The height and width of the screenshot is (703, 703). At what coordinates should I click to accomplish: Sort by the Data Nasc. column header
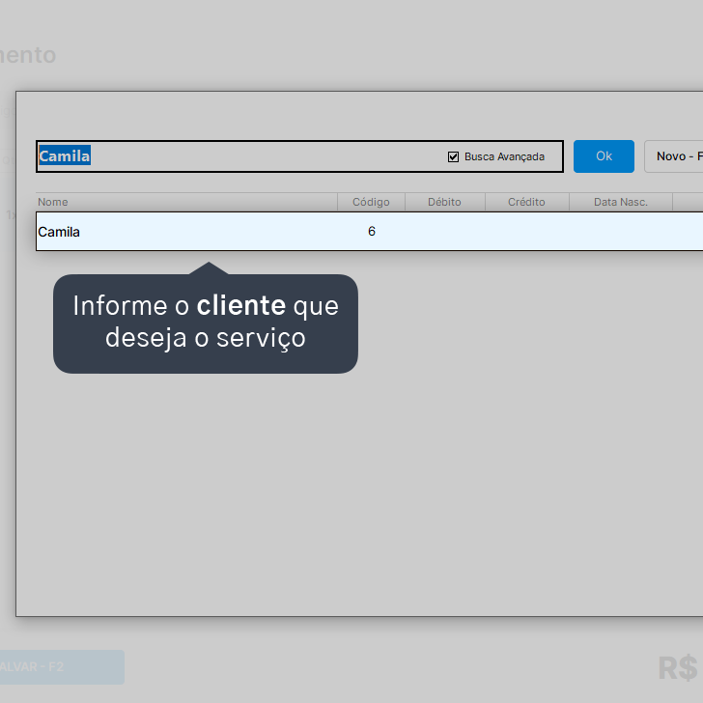click(x=621, y=202)
